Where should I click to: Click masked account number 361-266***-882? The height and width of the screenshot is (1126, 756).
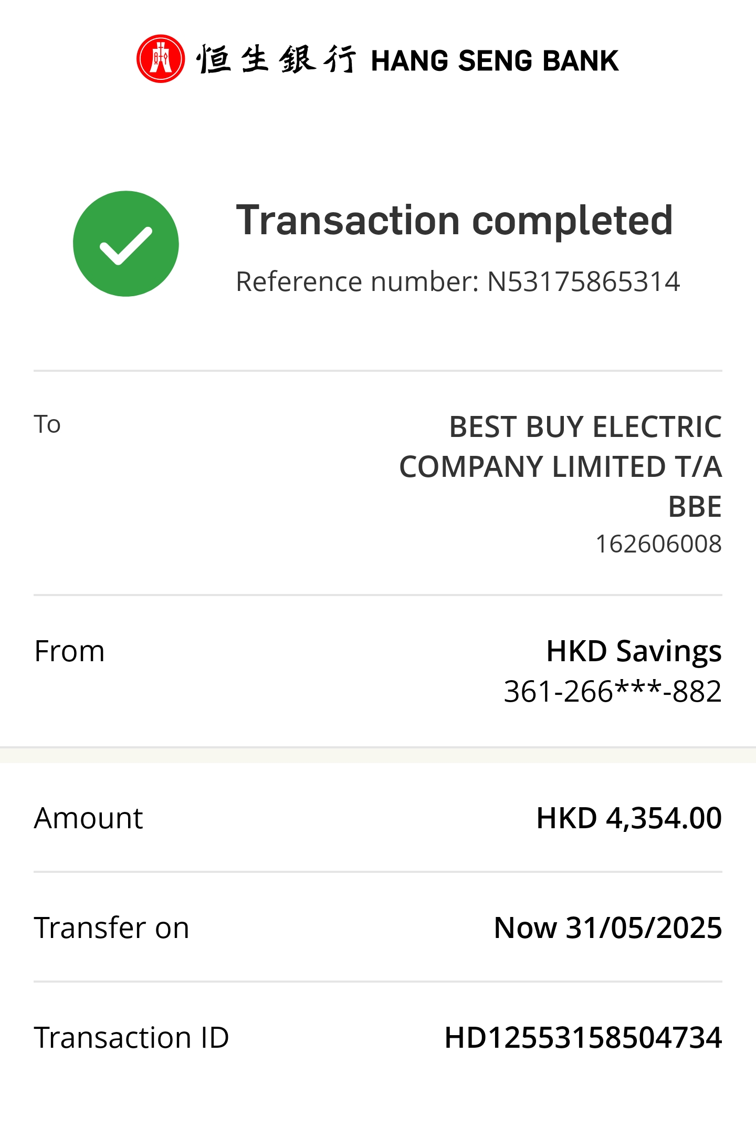click(x=613, y=691)
